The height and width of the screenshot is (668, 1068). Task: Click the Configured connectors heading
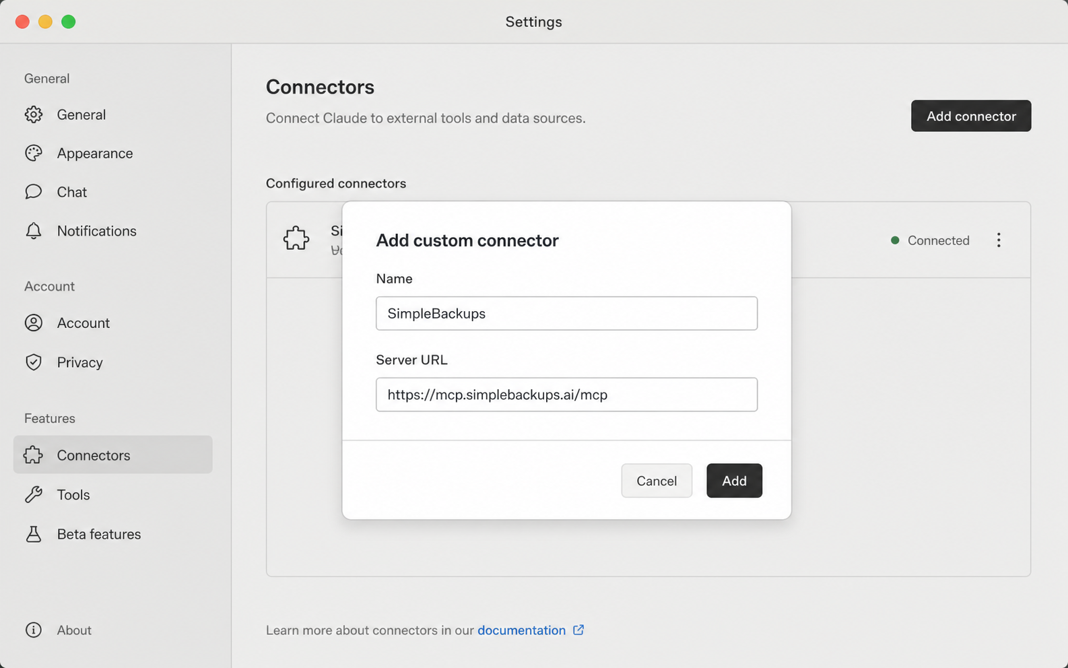[336, 183]
